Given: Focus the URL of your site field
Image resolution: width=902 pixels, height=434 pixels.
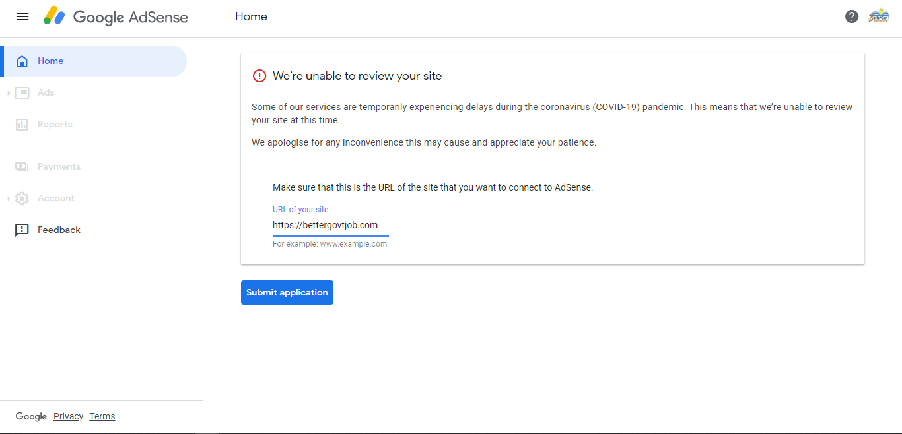Looking at the screenshot, I should (331, 226).
